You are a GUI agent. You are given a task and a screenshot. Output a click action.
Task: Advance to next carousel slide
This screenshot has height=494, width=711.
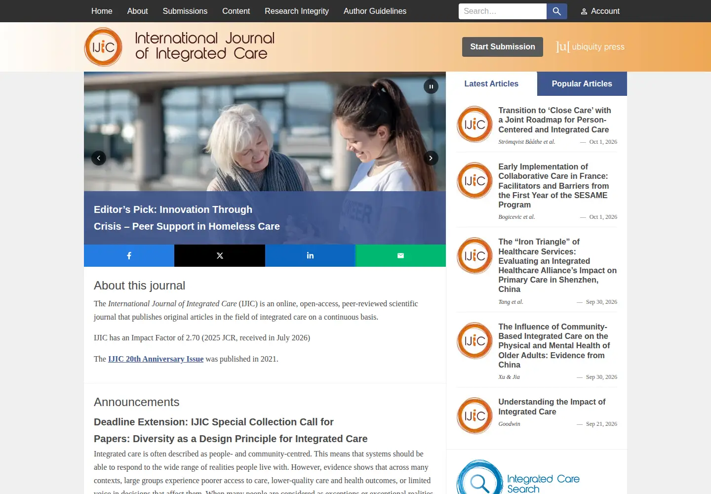point(431,158)
